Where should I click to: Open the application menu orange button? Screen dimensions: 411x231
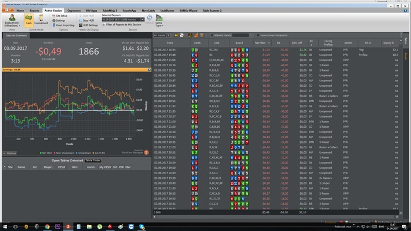coord(7,10)
